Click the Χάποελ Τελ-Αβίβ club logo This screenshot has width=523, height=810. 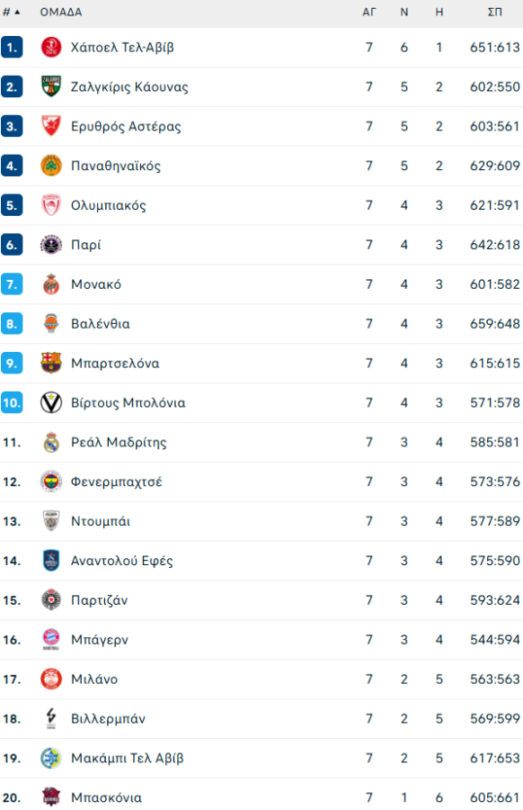pos(49,48)
